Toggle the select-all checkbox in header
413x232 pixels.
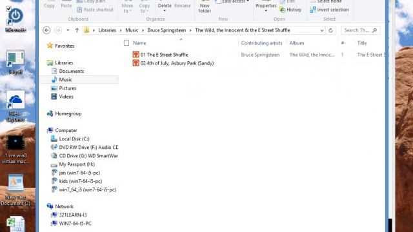click(x=126, y=43)
